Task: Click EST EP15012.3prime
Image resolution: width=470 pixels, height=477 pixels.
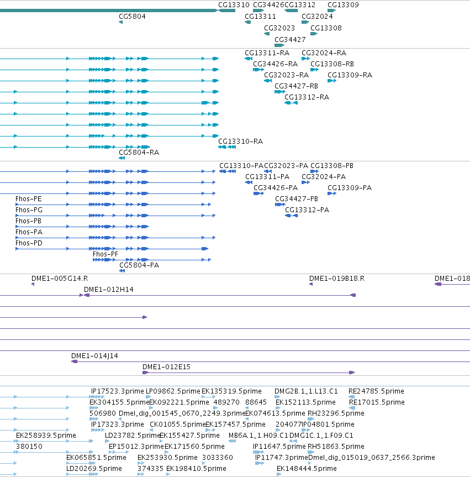Action: click(x=136, y=447)
